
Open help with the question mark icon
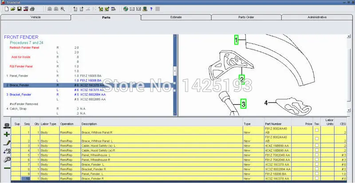(151, 9)
